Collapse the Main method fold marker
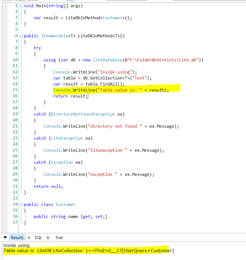This screenshot has width=246, height=260. click(21, 6)
